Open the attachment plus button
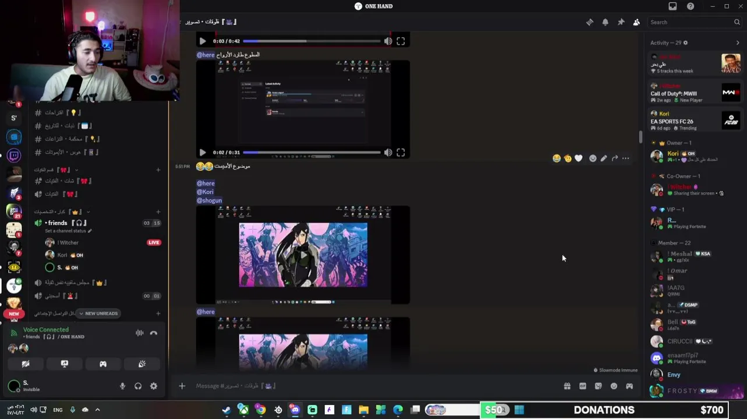 point(182,386)
